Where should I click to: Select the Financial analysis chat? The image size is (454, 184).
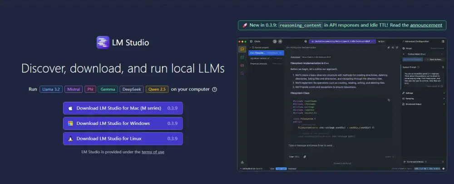tap(266, 64)
